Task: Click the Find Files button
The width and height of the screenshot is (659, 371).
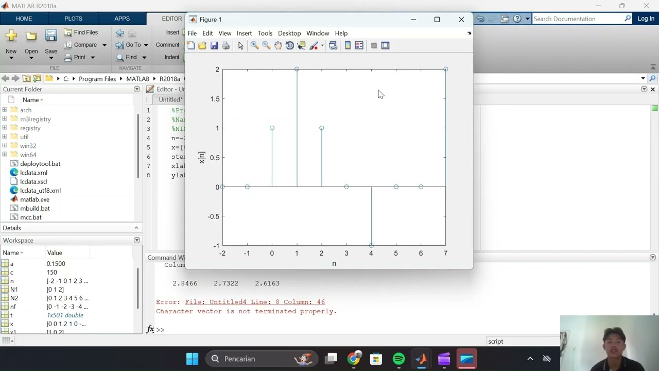Action: [81, 32]
